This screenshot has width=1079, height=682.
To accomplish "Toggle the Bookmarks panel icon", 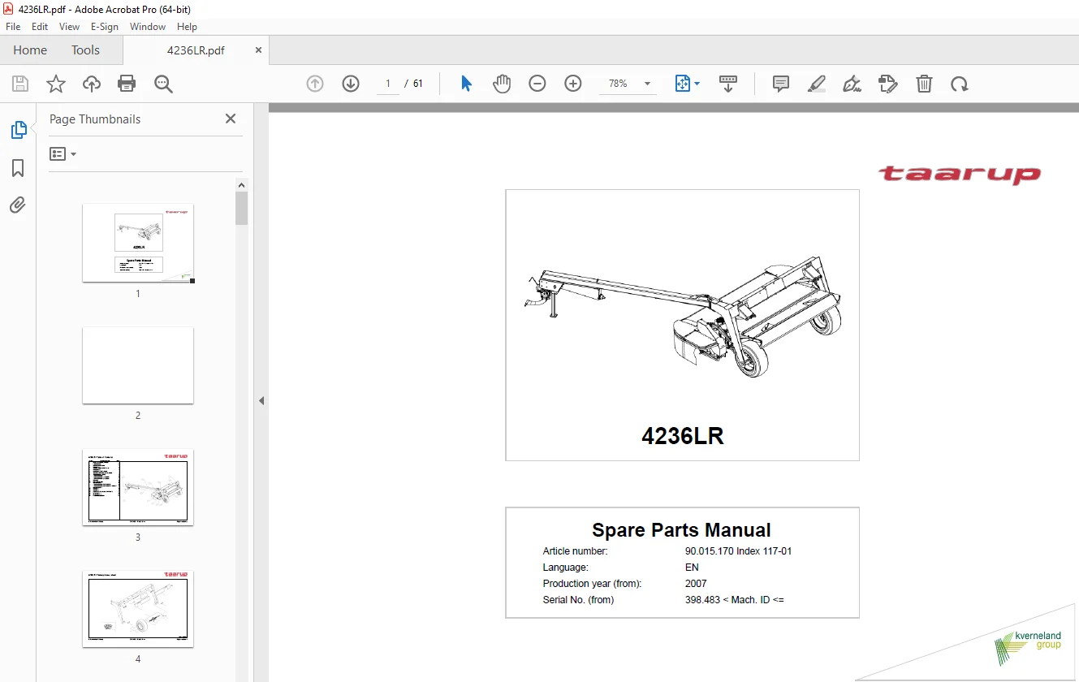I will [x=18, y=168].
